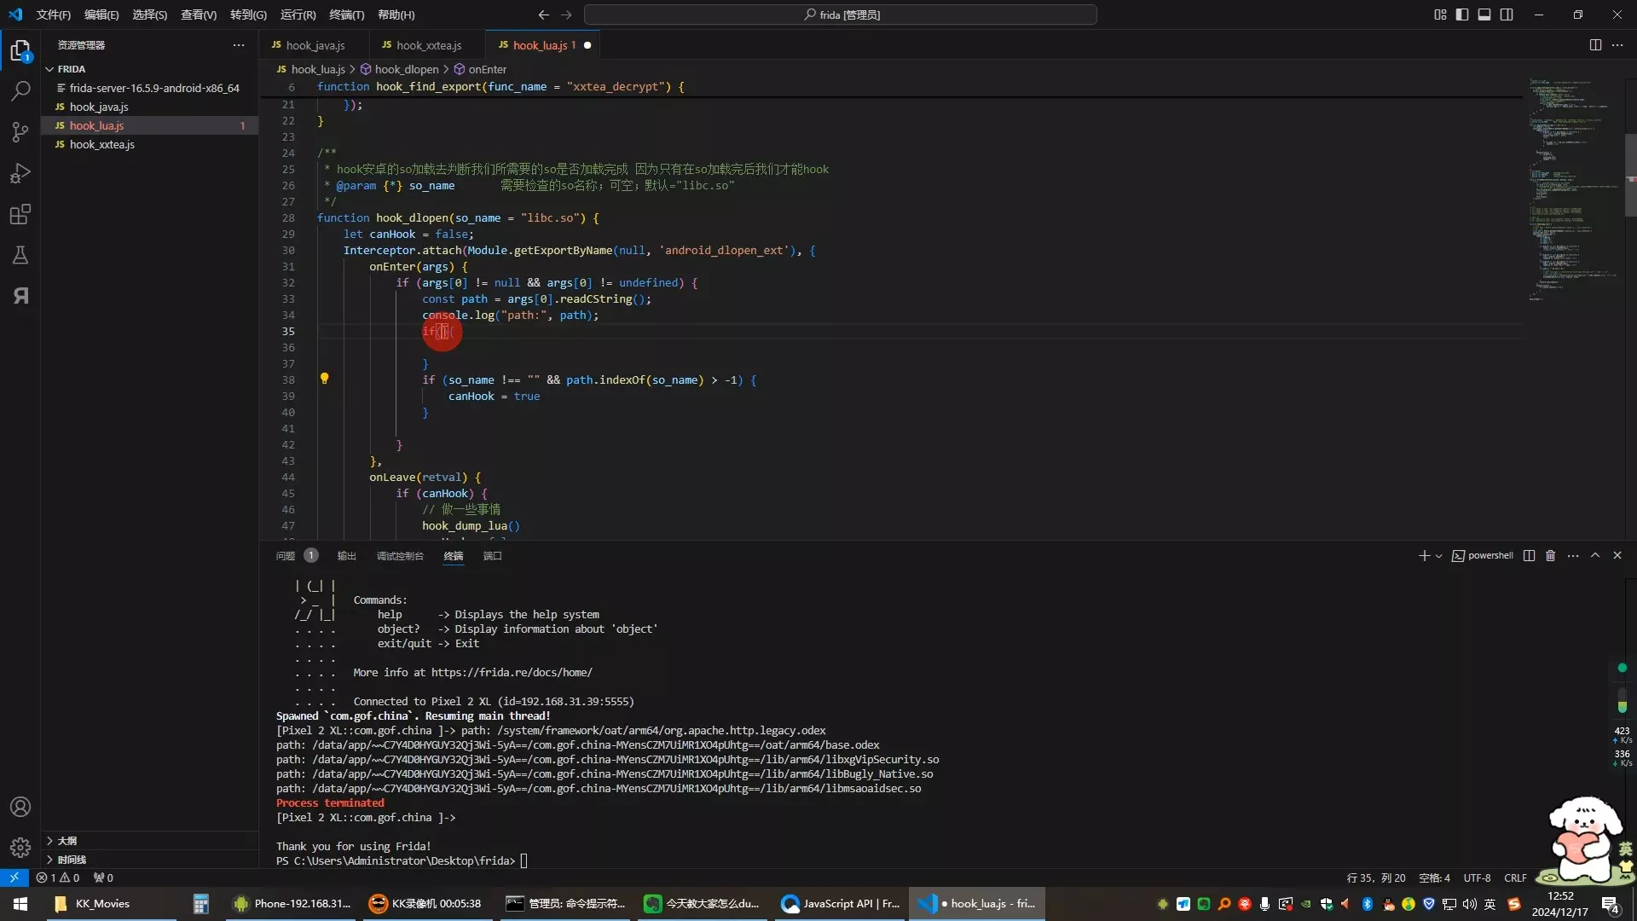The height and width of the screenshot is (921, 1637).
Task: Open new terminal profile dropdown arrow
Action: [1438, 556]
